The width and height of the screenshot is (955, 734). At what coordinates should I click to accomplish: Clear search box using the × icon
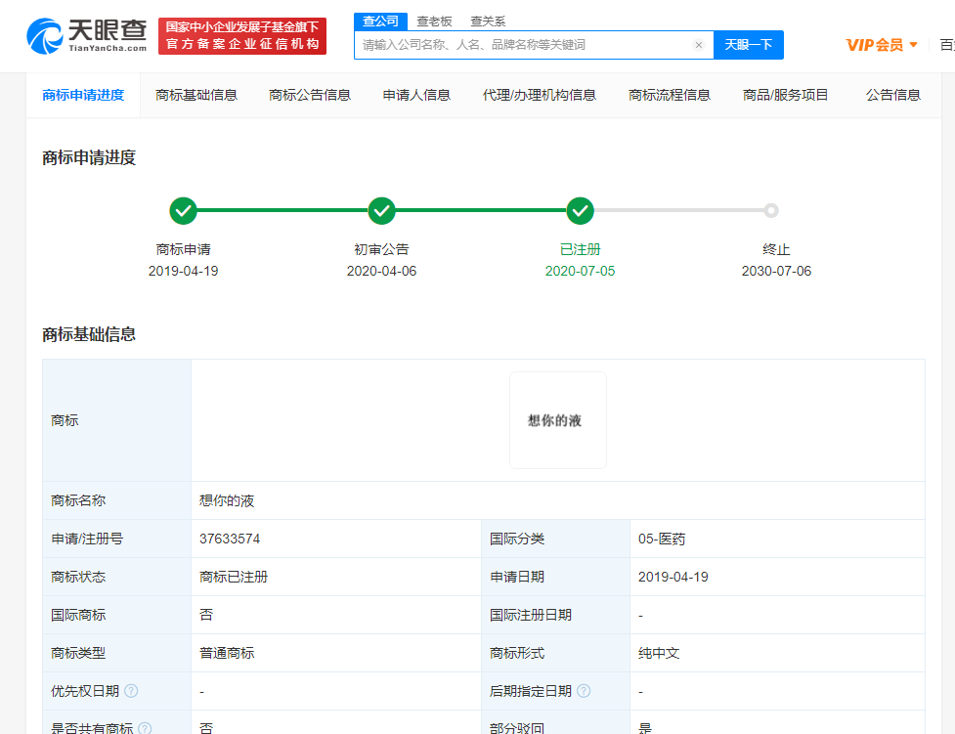698,45
